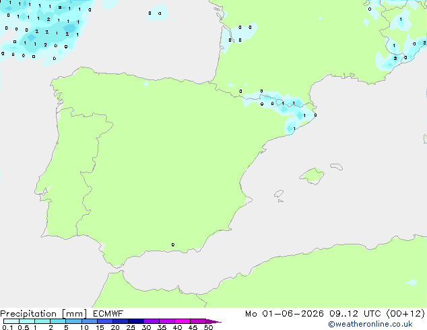
Task: Click the "09..12 UTC" time range text
Action: 355,314
